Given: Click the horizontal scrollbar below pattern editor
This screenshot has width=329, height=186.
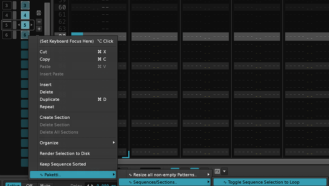Looking at the screenshot, I should pyautogui.click(x=223, y=161).
